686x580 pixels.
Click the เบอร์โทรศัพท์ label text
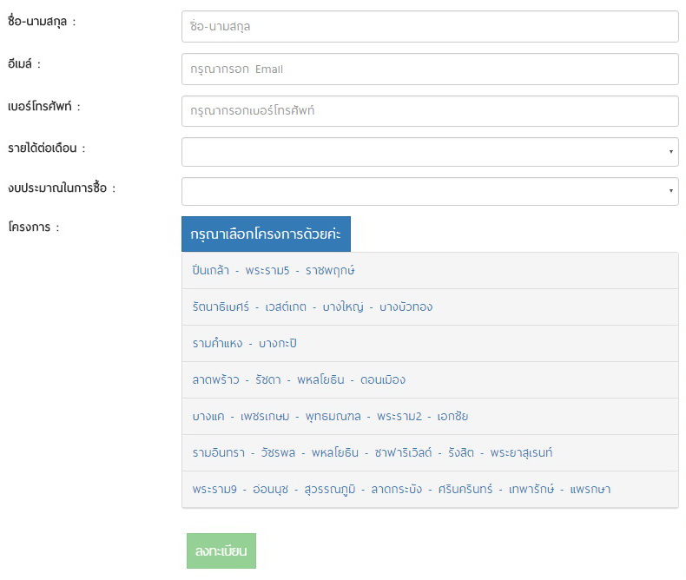click(x=43, y=107)
